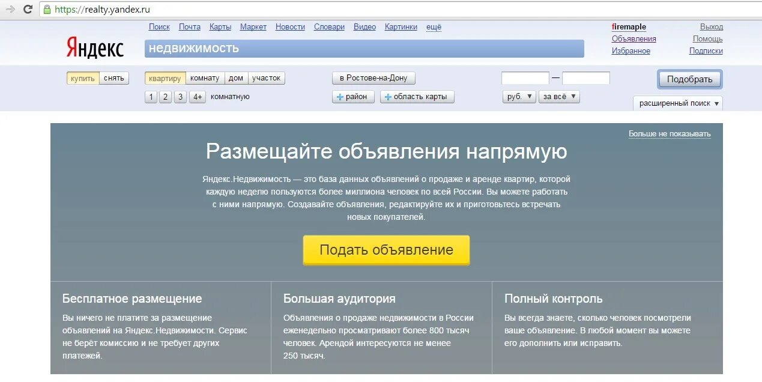Open the область карты selector
762x382 pixels.
417,97
